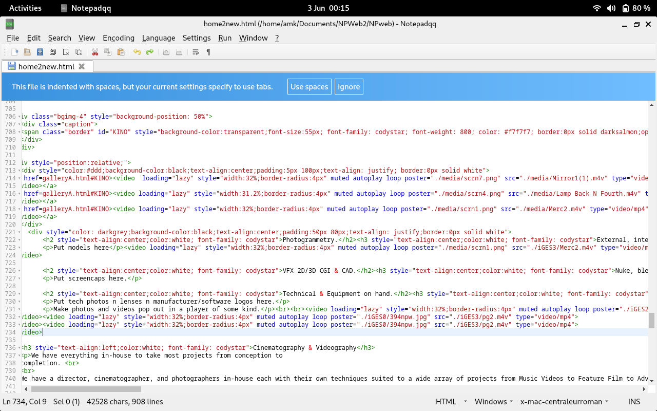Click the Save file toolbar icon

click(x=40, y=52)
